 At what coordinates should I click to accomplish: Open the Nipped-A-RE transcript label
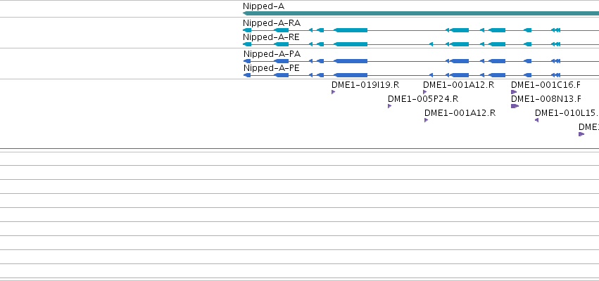pos(271,37)
